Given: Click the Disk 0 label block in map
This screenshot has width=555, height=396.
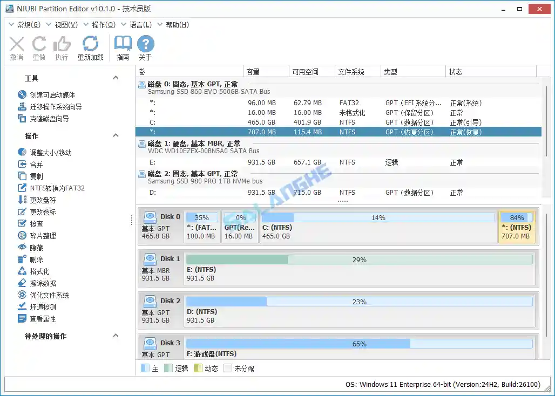Looking at the screenshot, I should pyautogui.click(x=161, y=226).
